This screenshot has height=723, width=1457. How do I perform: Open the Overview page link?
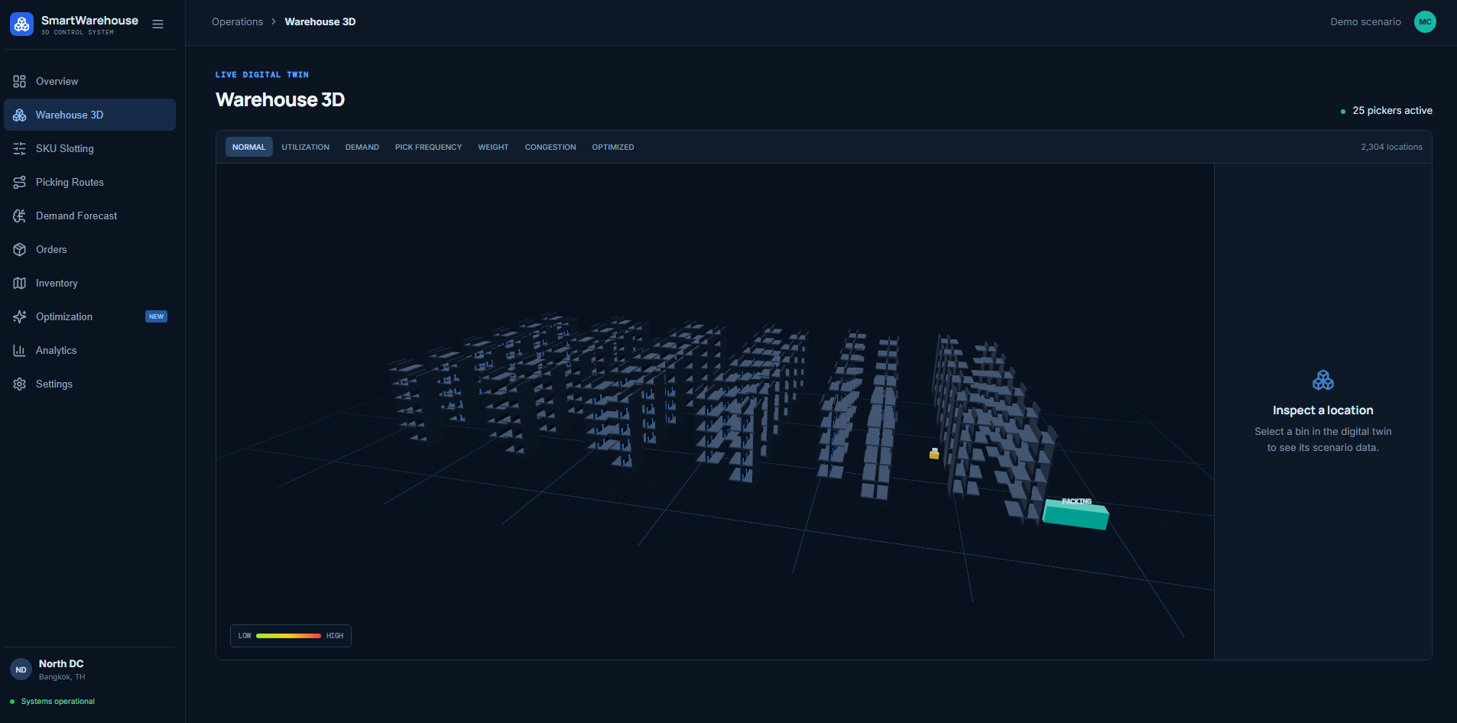coord(89,82)
